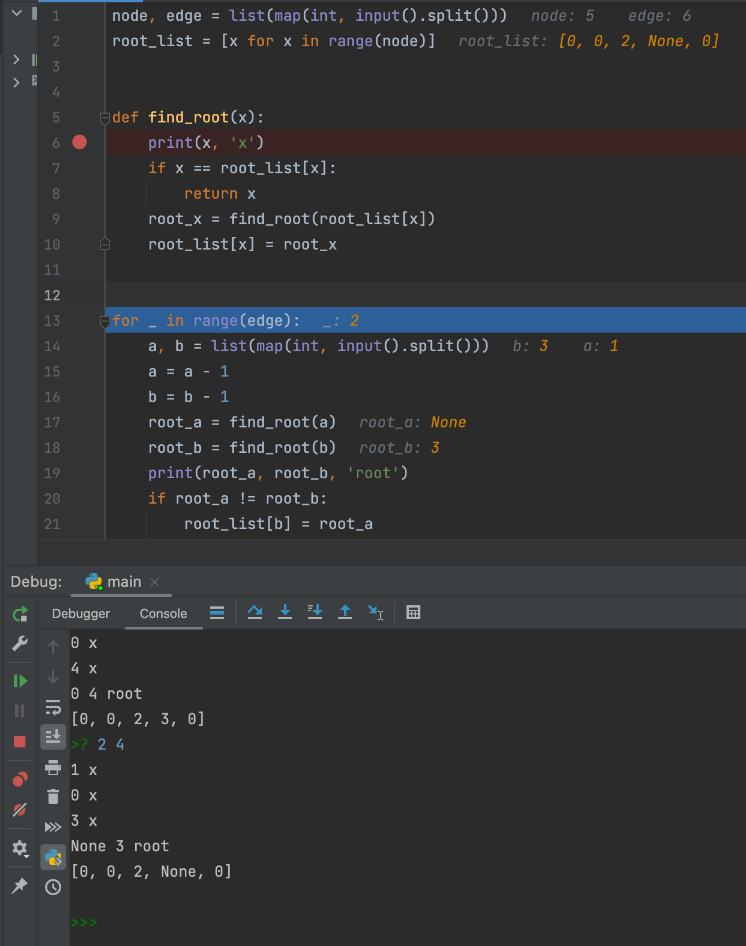The width and height of the screenshot is (746, 946).
Task: Run to cursor
Action: tap(376, 613)
